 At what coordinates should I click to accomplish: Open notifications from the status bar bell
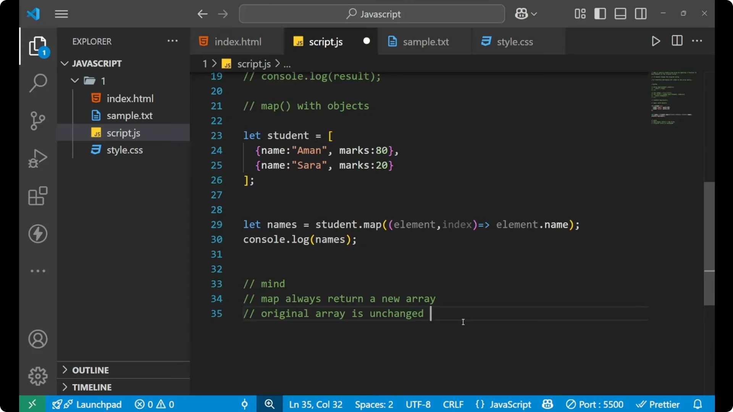pyautogui.click(x=697, y=404)
